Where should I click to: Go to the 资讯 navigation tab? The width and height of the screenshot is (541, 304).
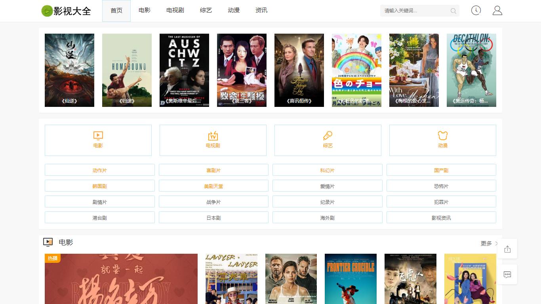click(261, 10)
